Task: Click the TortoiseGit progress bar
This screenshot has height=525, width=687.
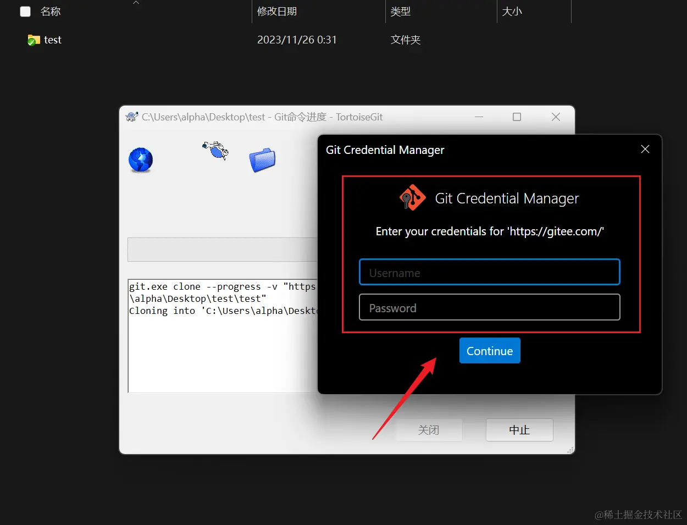Action: [x=223, y=250]
